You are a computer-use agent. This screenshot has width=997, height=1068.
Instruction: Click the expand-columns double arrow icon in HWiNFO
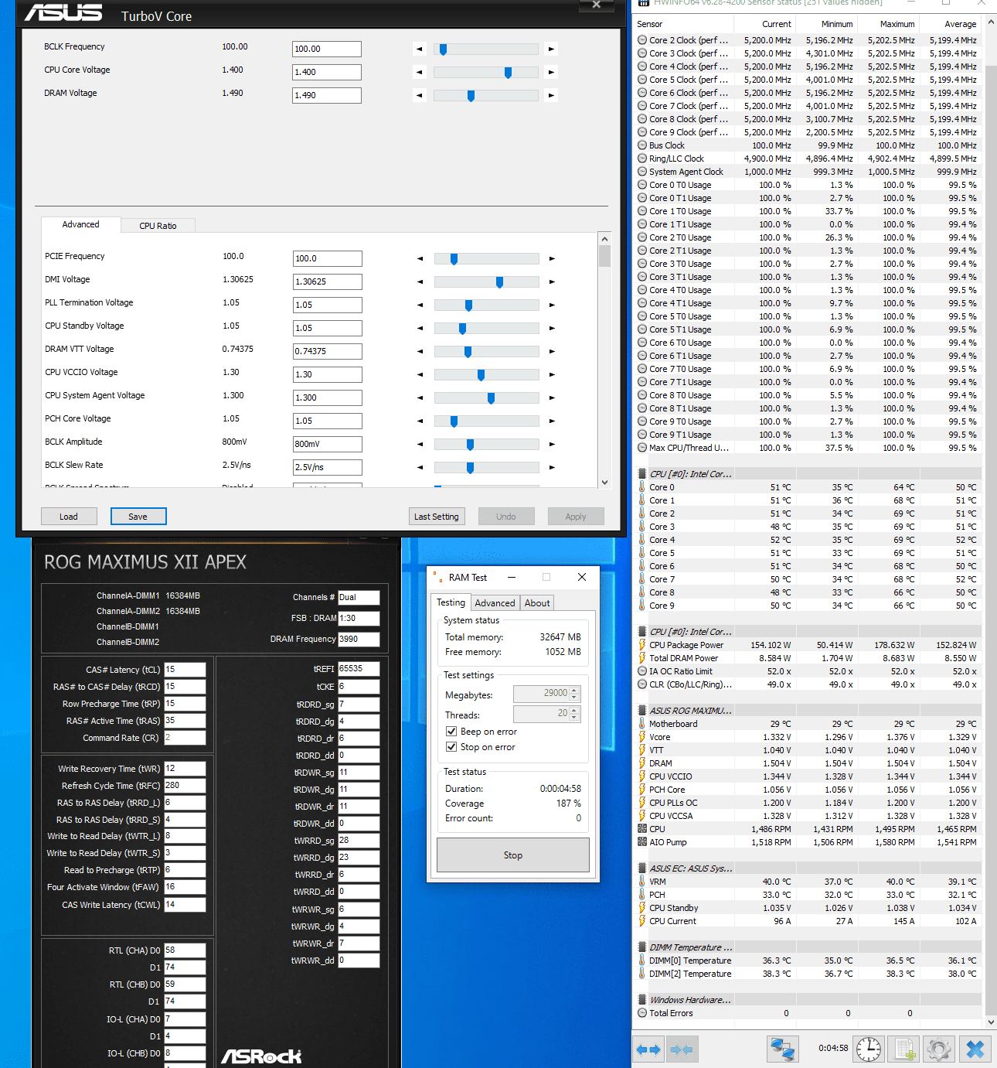click(648, 1049)
